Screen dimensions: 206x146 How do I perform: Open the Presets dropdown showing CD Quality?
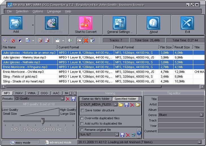click(x=62, y=99)
